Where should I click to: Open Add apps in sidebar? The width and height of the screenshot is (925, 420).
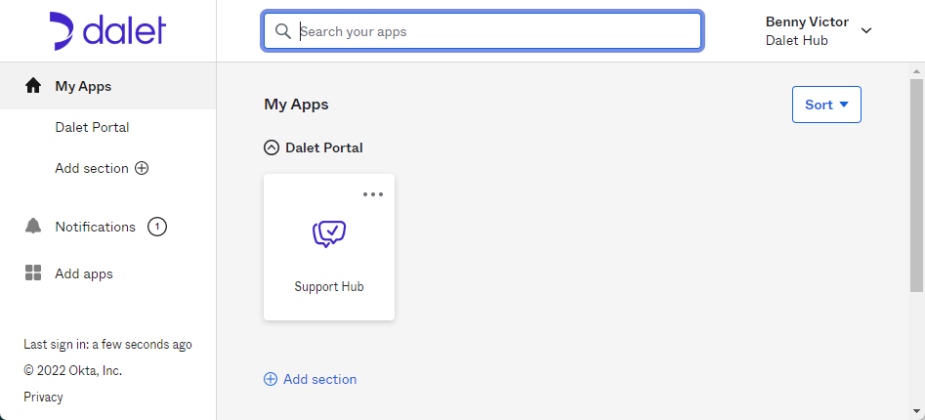84,273
